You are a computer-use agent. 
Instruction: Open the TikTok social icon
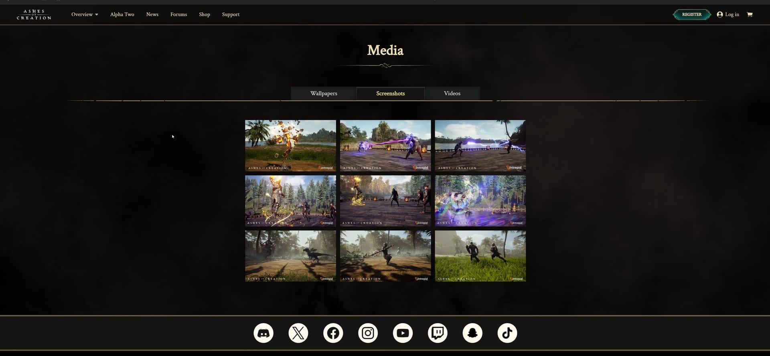(x=507, y=333)
